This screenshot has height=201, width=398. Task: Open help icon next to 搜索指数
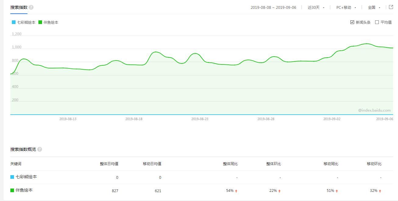tap(31, 7)
